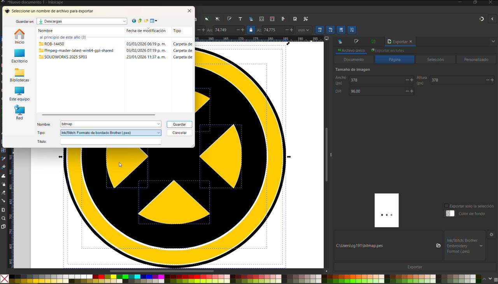Select the Página export area

(395, 60)
